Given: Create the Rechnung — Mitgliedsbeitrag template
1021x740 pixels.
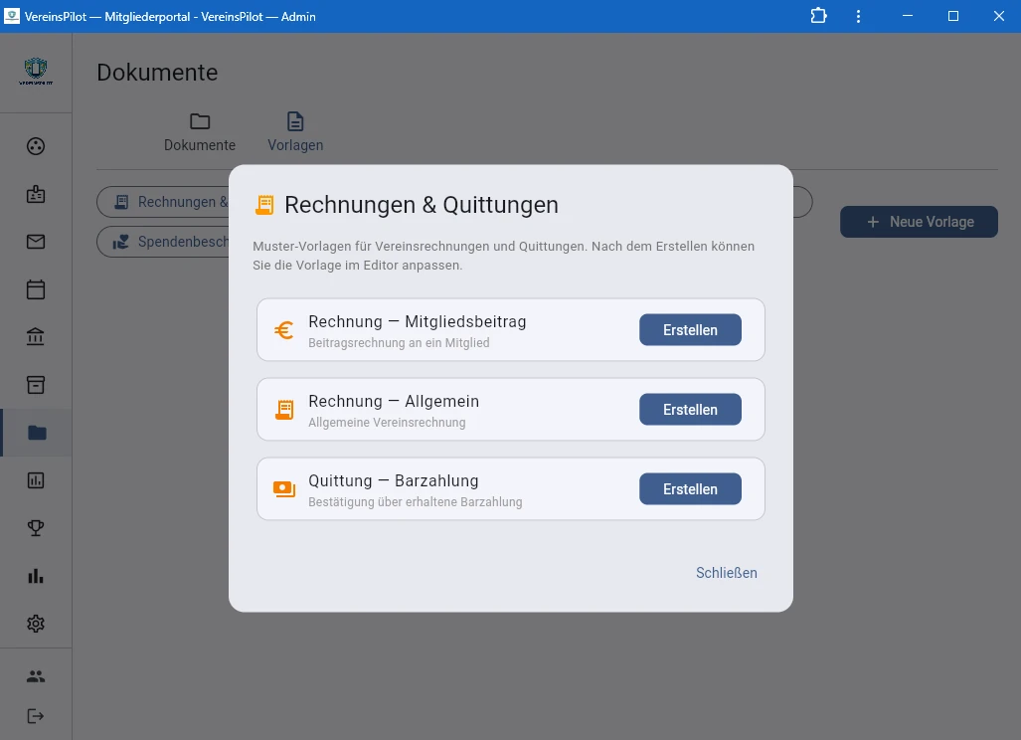Looking at the screenshot, I should pyautogui.click(x=690, y=330).
